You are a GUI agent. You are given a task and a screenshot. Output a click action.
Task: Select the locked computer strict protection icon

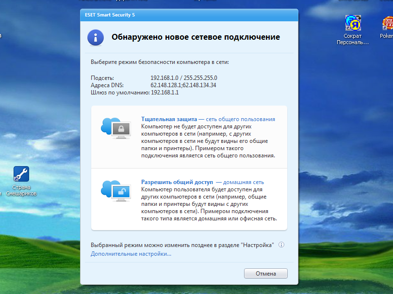116,128
